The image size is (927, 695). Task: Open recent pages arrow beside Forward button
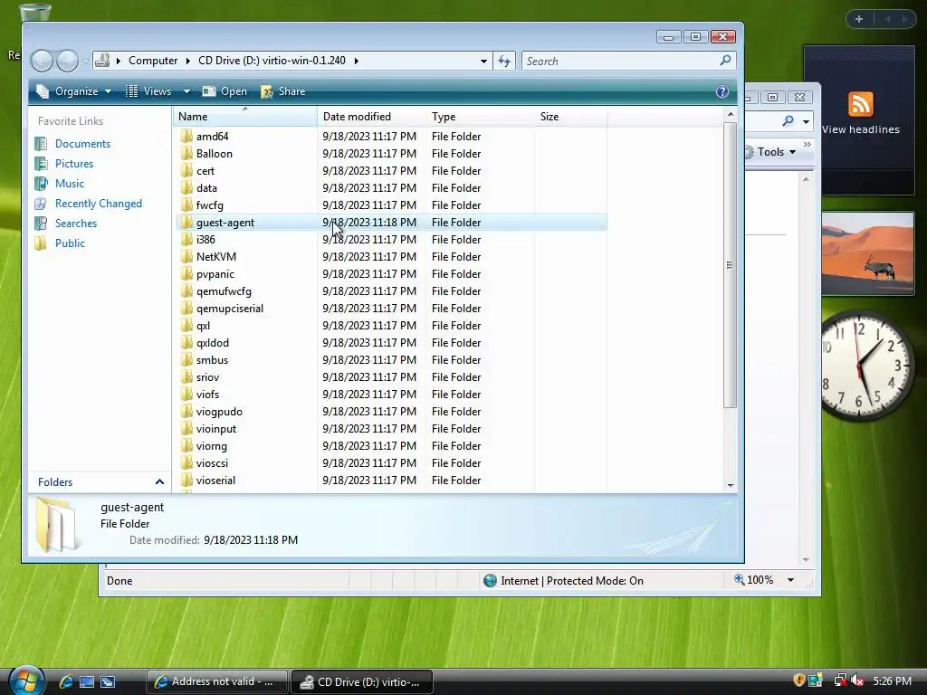[86, 61]
